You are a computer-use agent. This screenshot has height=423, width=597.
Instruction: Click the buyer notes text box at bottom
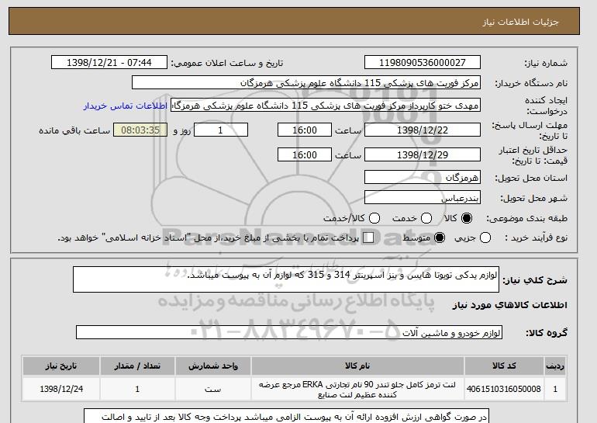[286, 416]
